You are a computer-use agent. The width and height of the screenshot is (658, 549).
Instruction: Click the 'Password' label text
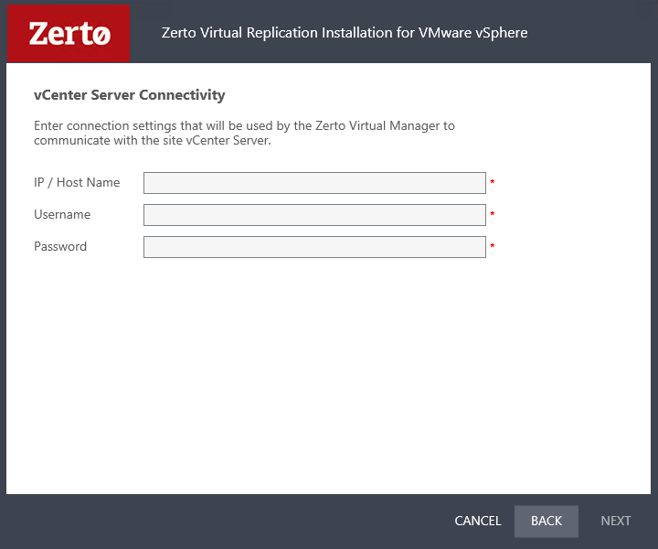[x=60, y=246]
